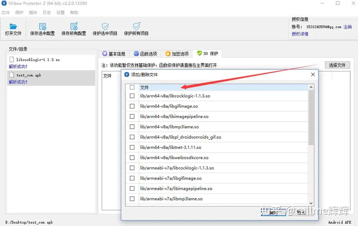Open the 加密选项 tab
358x226 pixels.
point(177,54)
